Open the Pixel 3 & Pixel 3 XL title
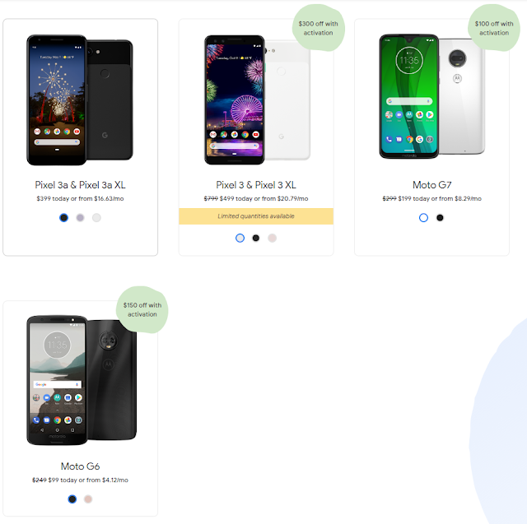The width and height of the screenshot is (527, 524). (256, 185)
